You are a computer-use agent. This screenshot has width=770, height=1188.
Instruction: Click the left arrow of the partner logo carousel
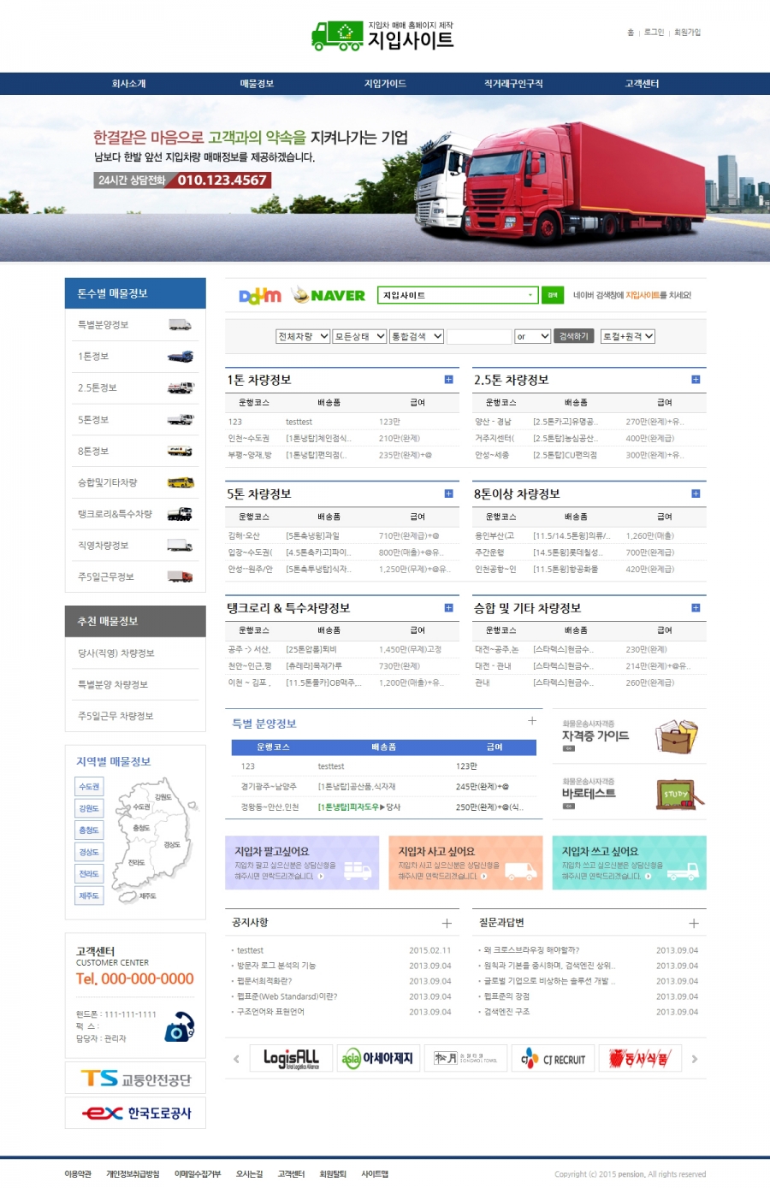pyautogui.click(x=237, y=1059)
